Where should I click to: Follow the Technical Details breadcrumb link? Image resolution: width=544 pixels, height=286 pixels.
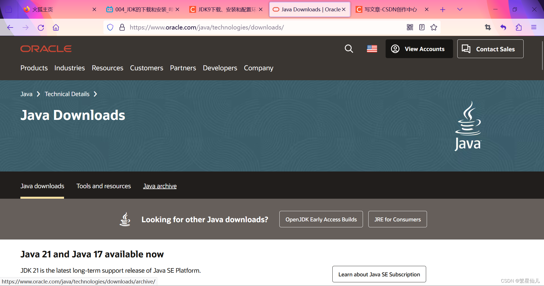click(x=67, y=94)
